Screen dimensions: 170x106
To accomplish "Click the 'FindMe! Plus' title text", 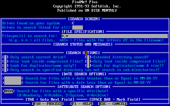I will pyautogui.click(x=85, y=2).
